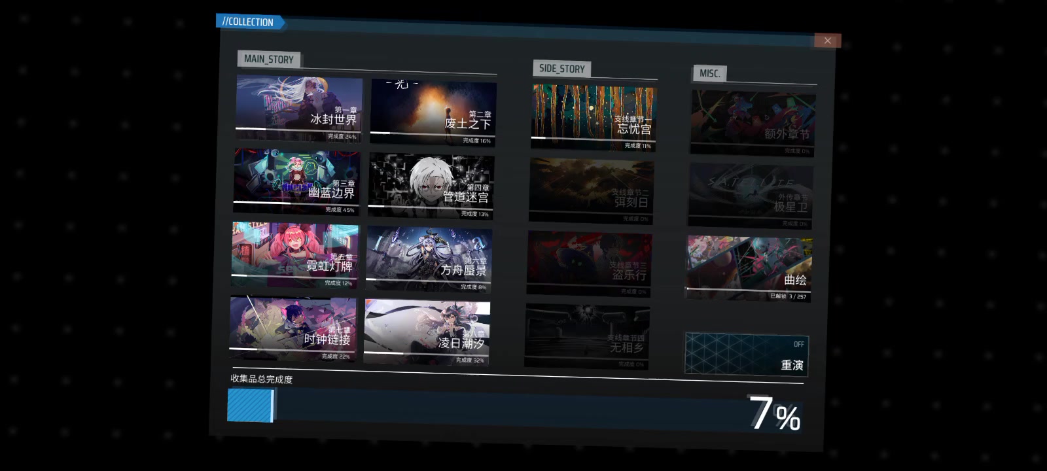Select chapter three 幽蓝边界 thumbnail

[x=296, y=181]
